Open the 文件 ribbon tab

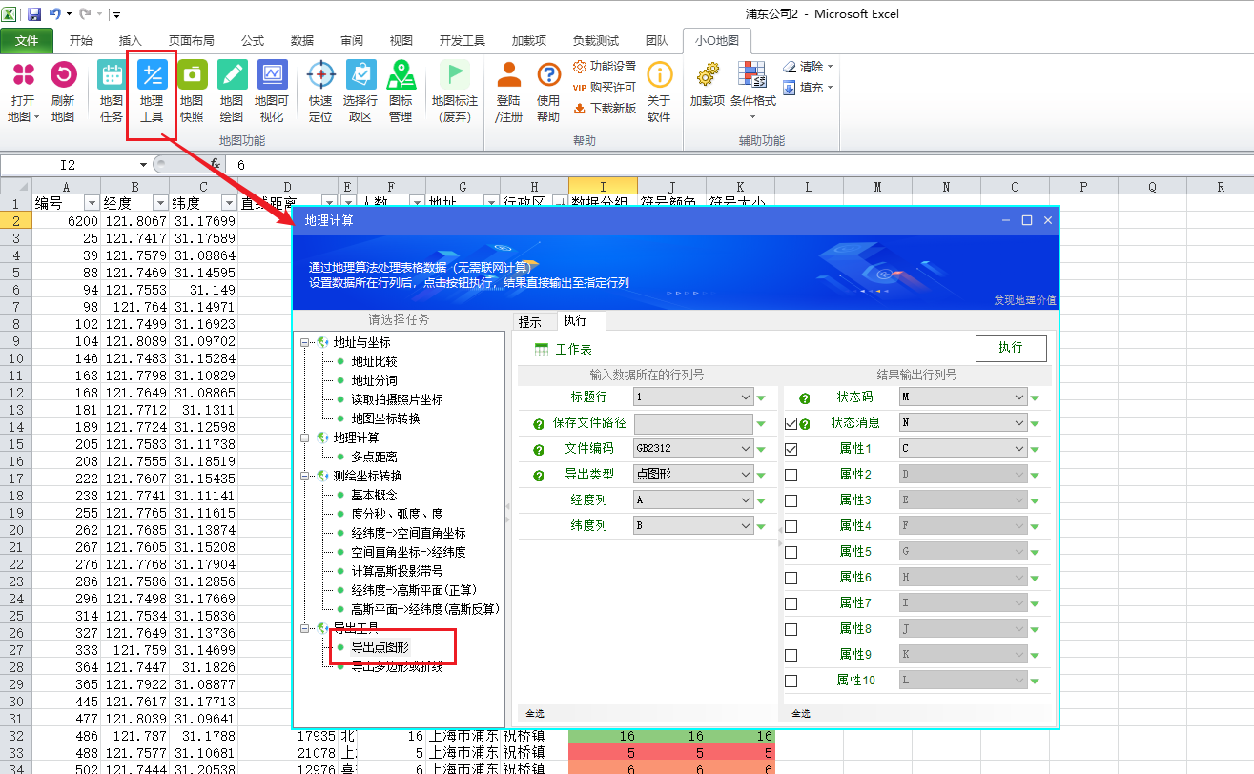point(27,41)
